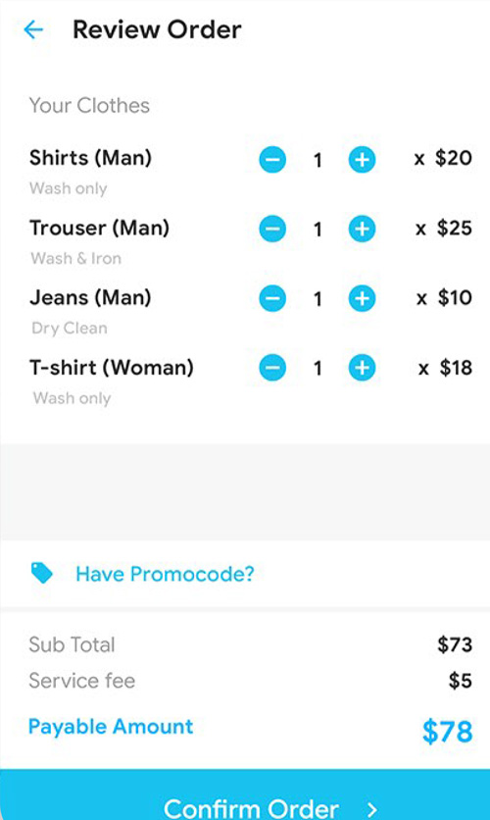The height and width of the screenshot is (820, 490).
Task: Tap the Dry Clean service label
Action: point(70,328)
